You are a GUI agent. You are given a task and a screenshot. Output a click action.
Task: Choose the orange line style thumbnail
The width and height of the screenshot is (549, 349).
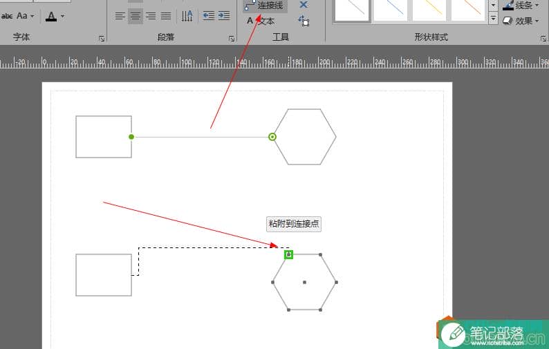click(469, 10)
